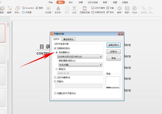Click the 页眉和页脚 ribbon icon
This screenshot has width=162, height=114.
pos(85,9)
